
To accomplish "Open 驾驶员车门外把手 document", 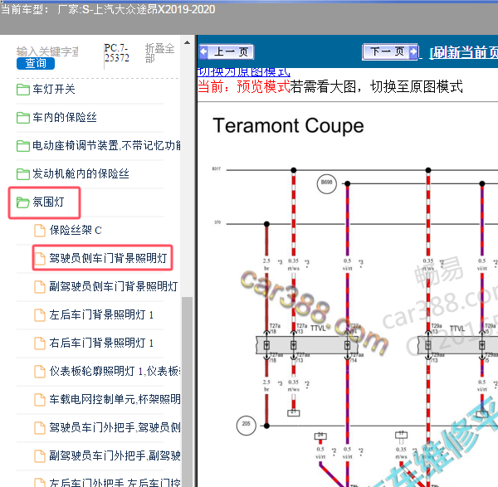I will point(115,427).
